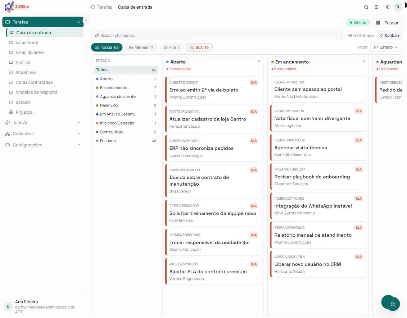This screenshot has width=407, height=318.
Task: Click the Visão Geral ticket icon
Action: (x=11, y=42)
